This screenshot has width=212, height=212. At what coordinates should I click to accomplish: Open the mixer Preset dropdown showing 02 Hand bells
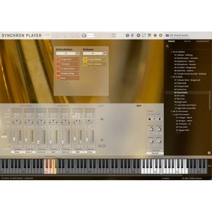pos(155,114)
